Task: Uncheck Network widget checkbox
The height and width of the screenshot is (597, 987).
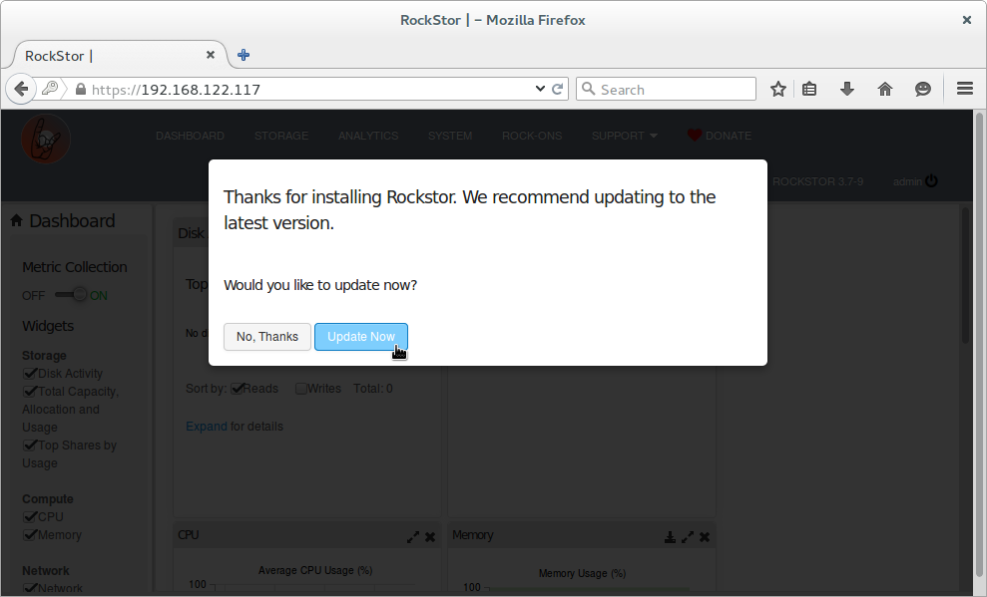Action: click(30, 588)
